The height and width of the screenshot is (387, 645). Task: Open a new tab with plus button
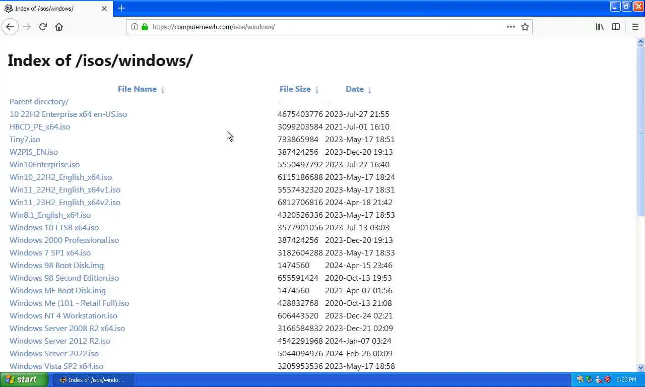click(121, 8)
